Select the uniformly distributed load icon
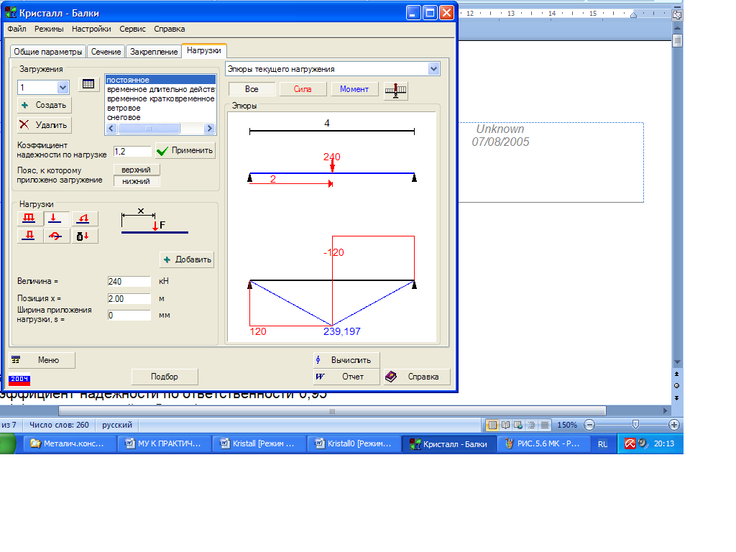 (29, 218)
